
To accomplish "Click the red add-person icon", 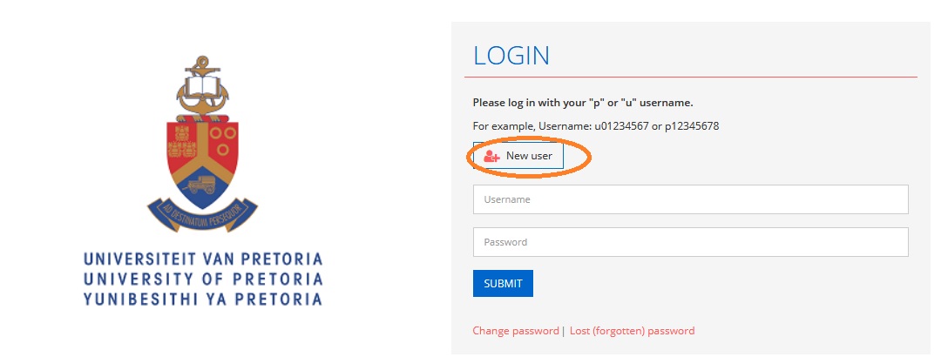I will pyautogui.click(x=491, y=157).
